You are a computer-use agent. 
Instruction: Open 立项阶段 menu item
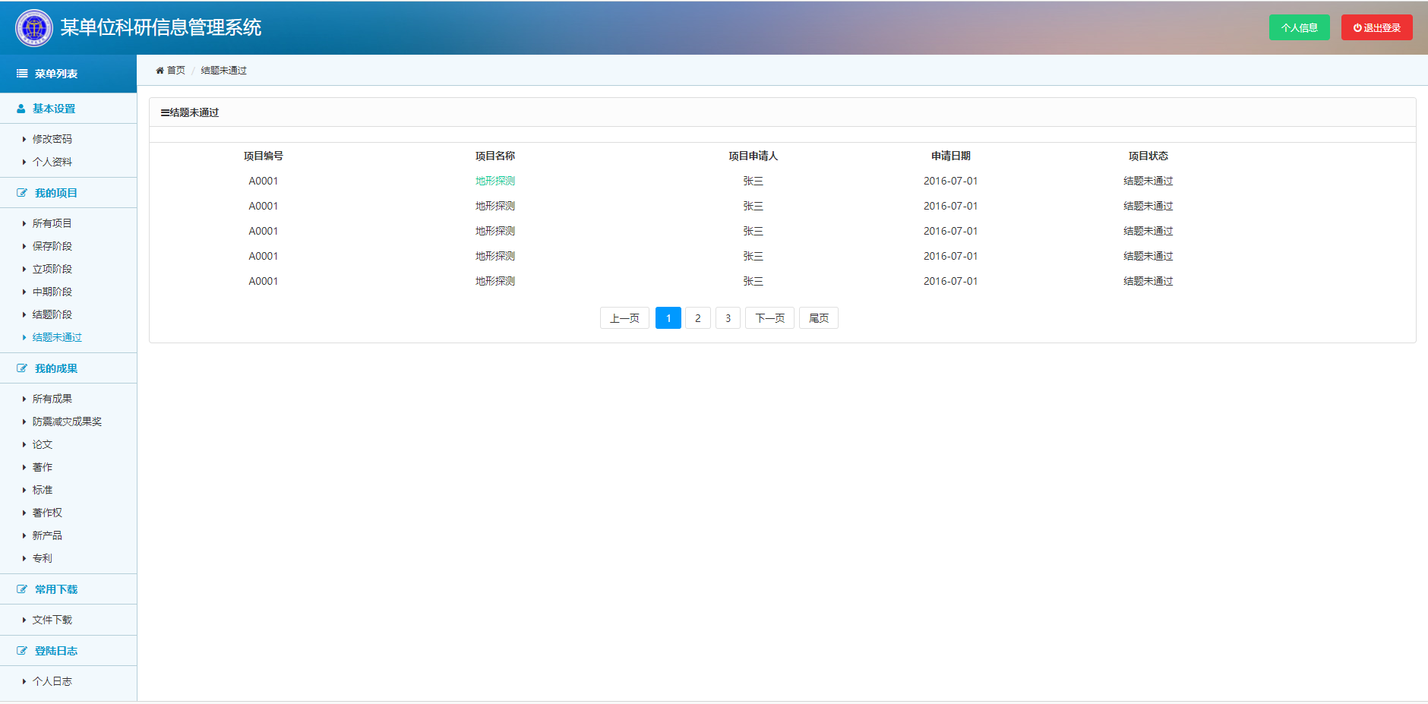click(52, 269)
